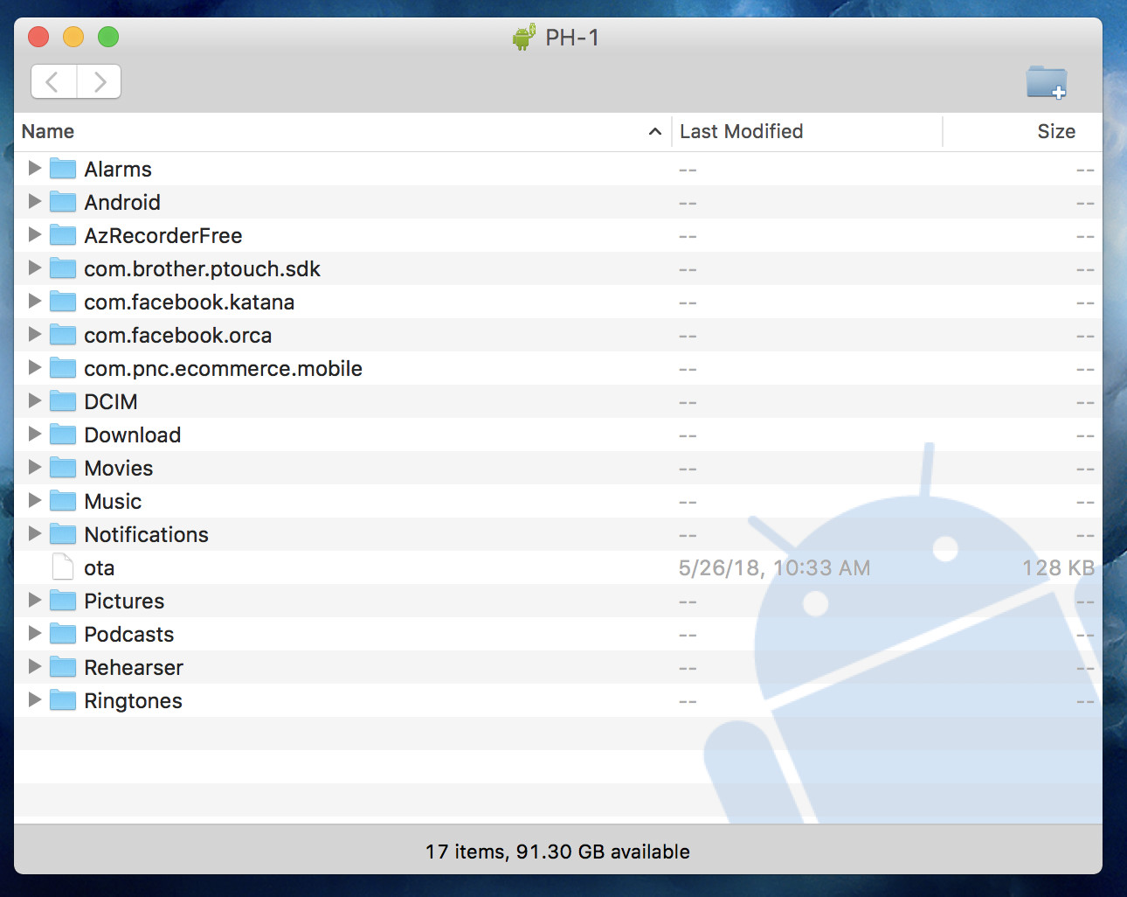Expand the com.facebook.orca disclosure triangle

35,334
